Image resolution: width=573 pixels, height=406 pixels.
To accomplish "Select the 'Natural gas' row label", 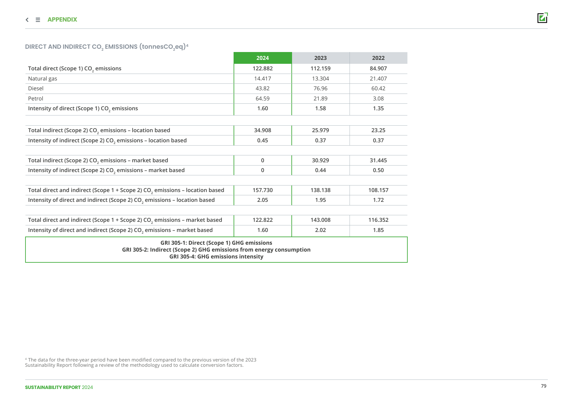I will coord(42,79).
